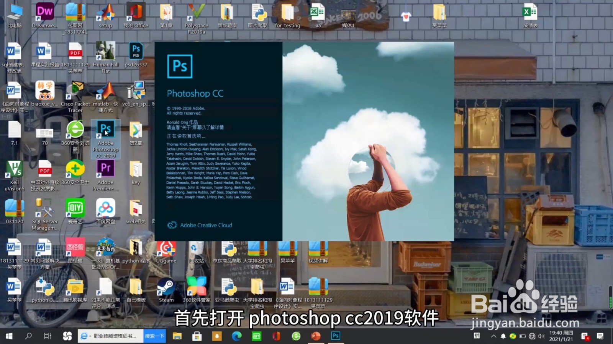The width and height of the screenshot is (613, 344).
Task: Select the aa Excel file on desktop
Action: (x=318, y=16)
